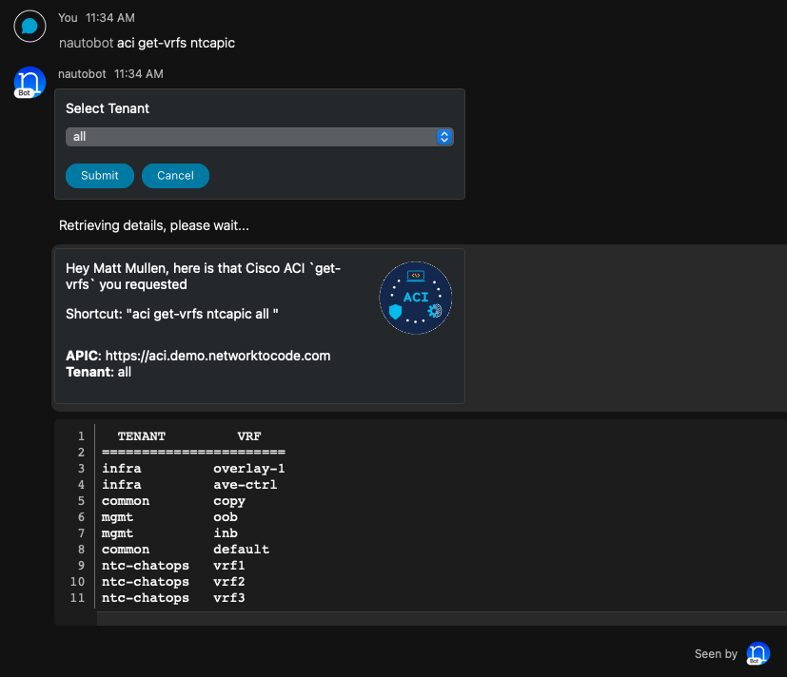
Task: Click the horizontal scrollbar under the code block
Action: [x=442, y=619]
